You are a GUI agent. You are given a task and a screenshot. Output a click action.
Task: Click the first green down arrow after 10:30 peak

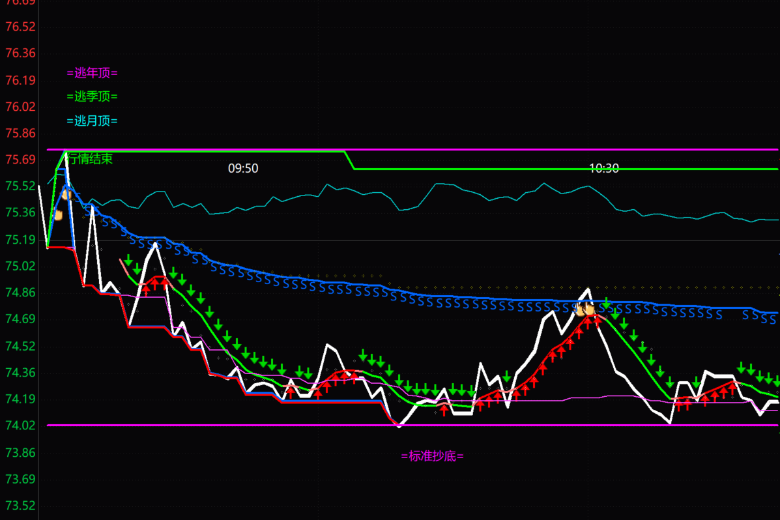coord(607,303)
